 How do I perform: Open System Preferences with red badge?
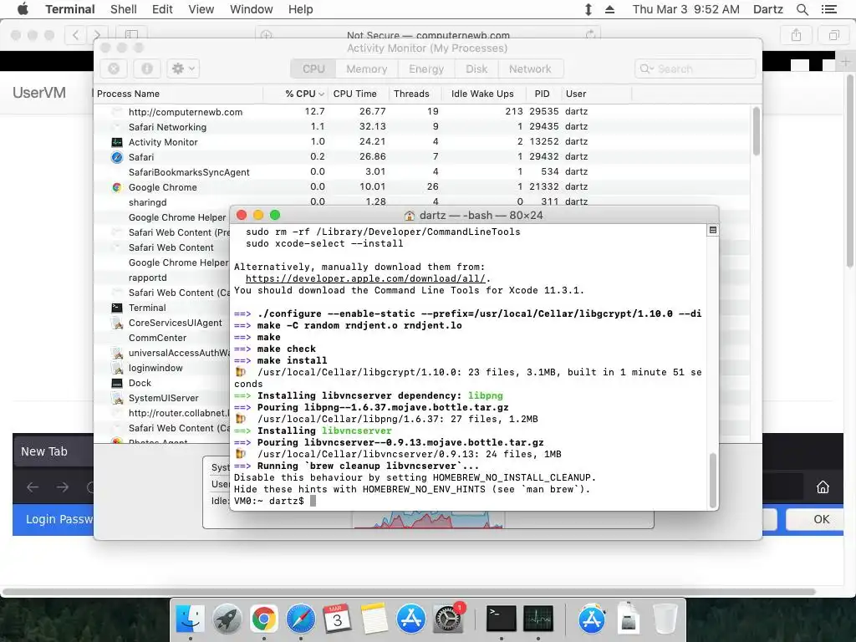tap(448, 619)
